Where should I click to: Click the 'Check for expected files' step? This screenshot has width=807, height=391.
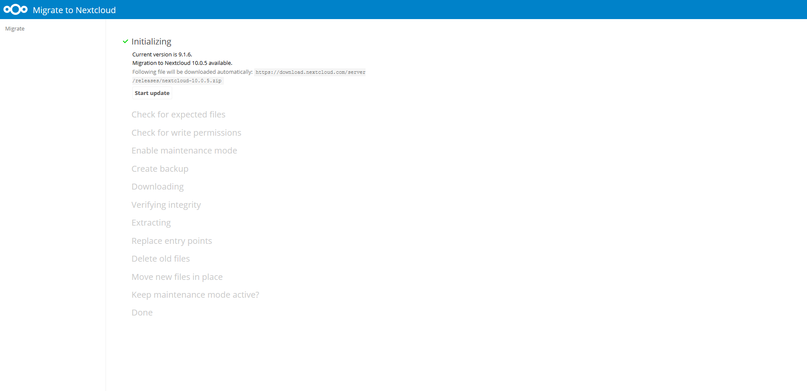pyautogui.click(x=179, y=115)
